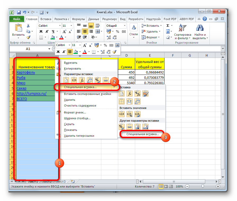
Task: Click Специальная вставка at the submenu bottom
Action: (x=143, y=134)
